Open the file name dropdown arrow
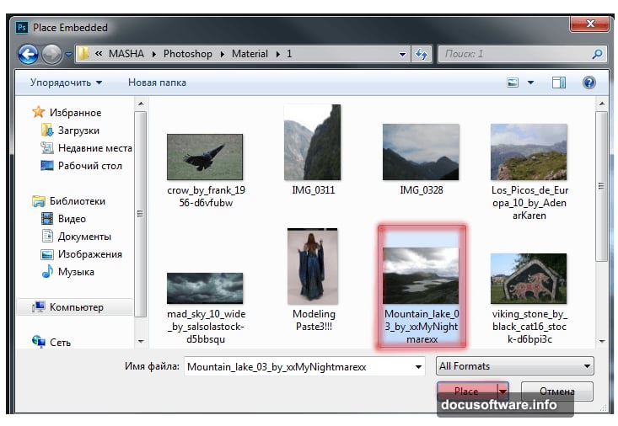 [x=418, y=367]
